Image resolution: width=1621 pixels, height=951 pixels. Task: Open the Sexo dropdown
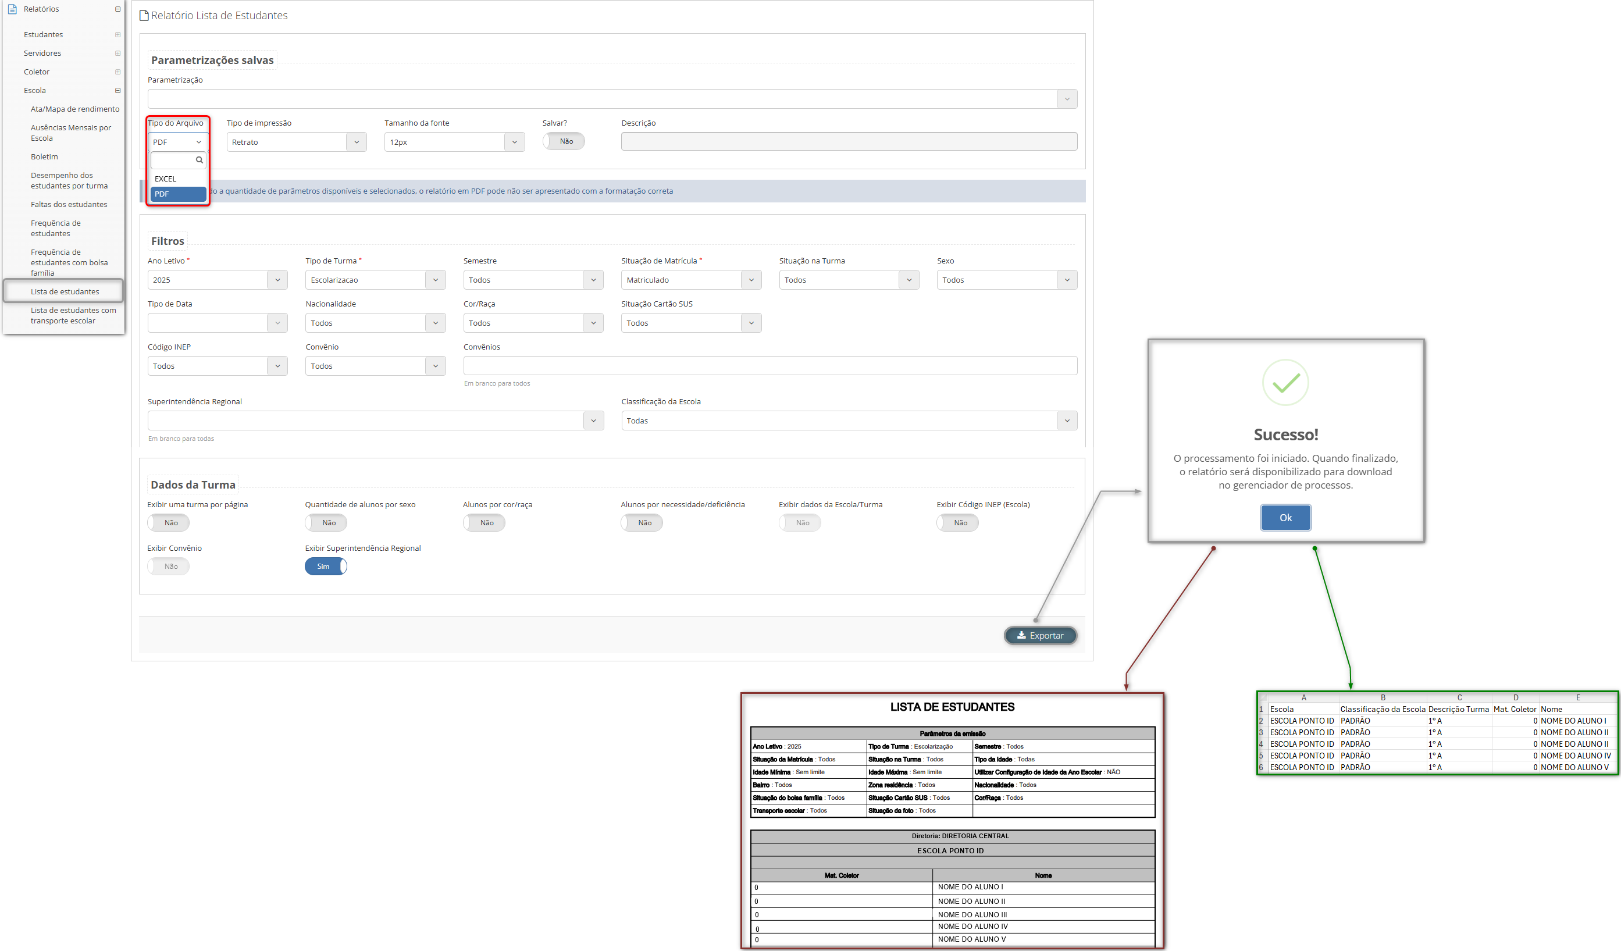[x=1007, y=280]
